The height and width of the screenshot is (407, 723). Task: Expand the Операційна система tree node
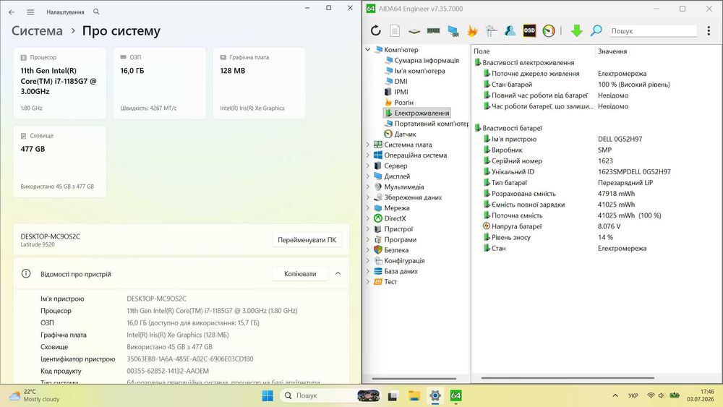368,155
